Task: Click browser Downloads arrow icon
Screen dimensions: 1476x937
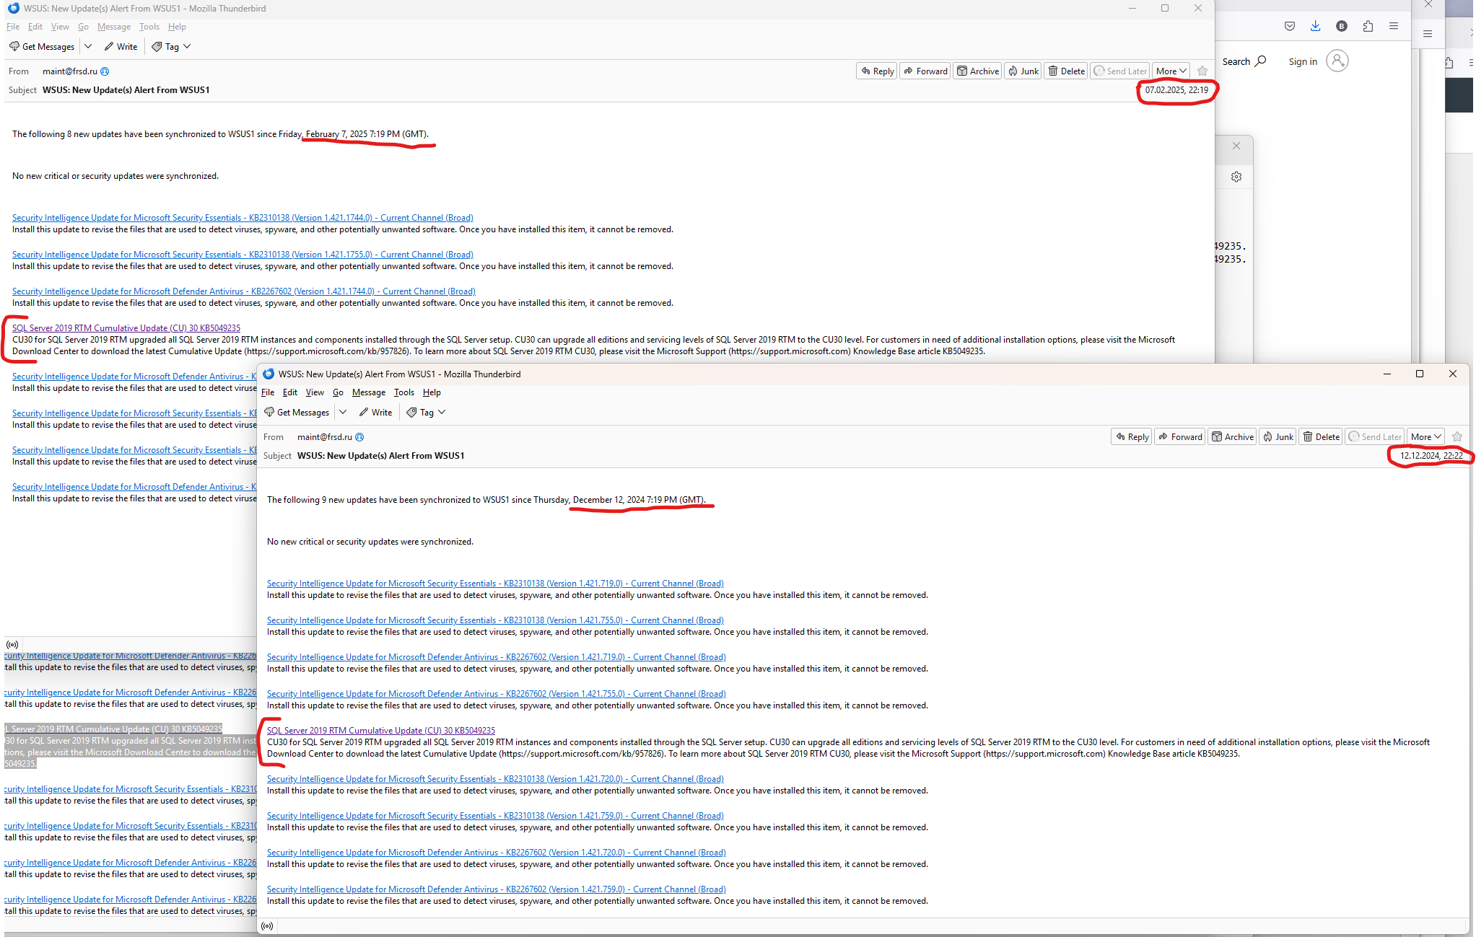Action: pyautogui.click(x=1315, y=26)
